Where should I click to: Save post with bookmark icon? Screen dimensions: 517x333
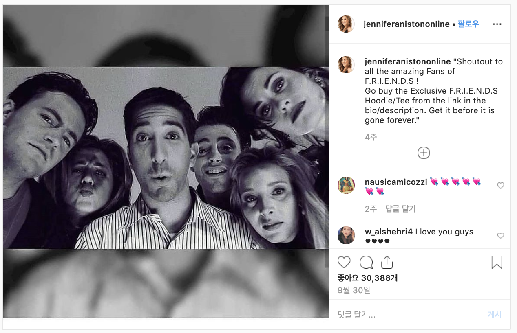(497, 262)
